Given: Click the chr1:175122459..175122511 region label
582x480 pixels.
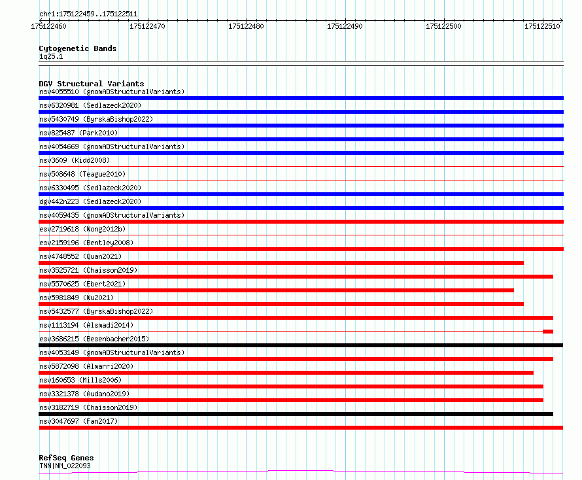Looking at the screenshot, I should click(x=88, y=14).
